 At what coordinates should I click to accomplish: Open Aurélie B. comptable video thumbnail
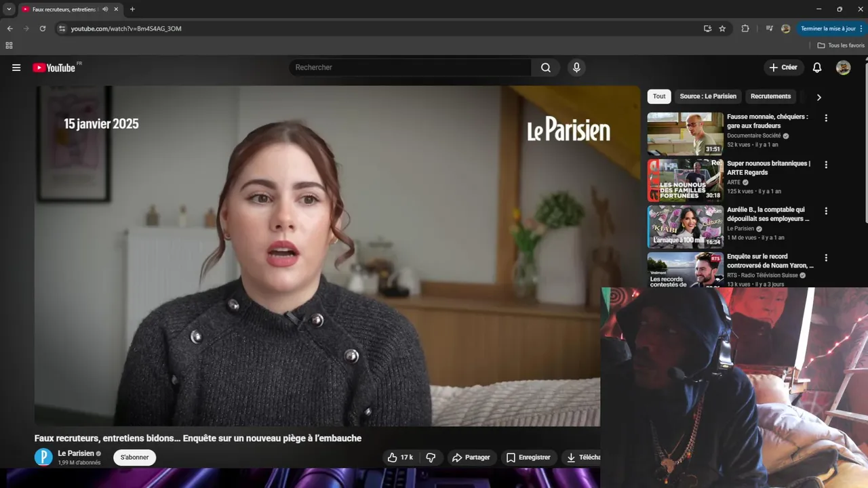(x=685, y=227)
